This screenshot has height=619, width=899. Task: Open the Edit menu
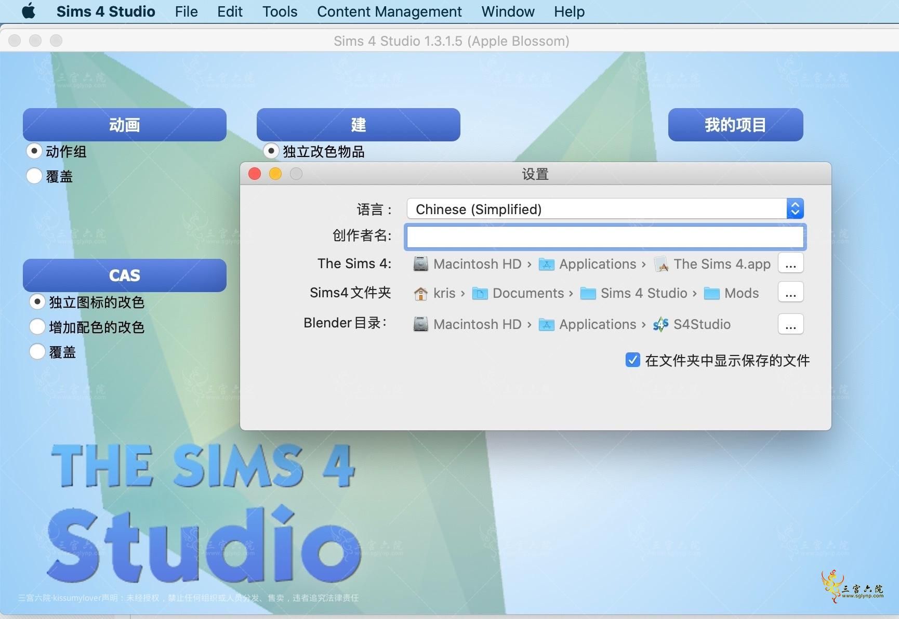[x=230, y=11]
